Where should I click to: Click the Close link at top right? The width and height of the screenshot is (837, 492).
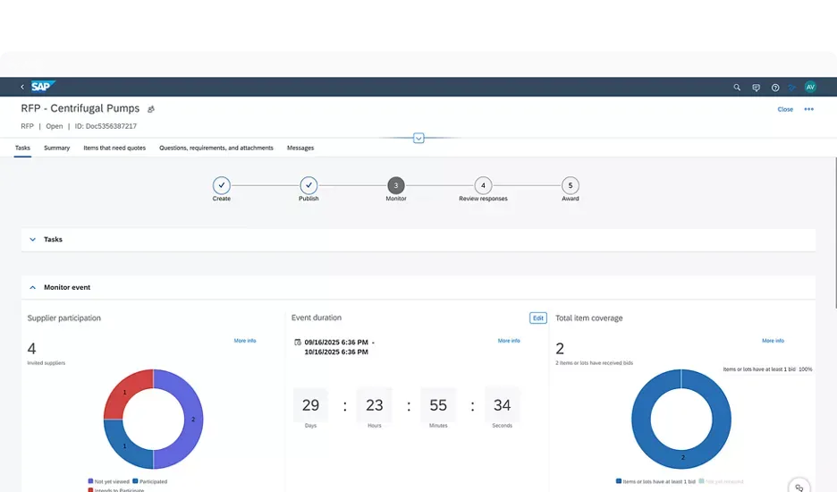[x=785, y=109]
